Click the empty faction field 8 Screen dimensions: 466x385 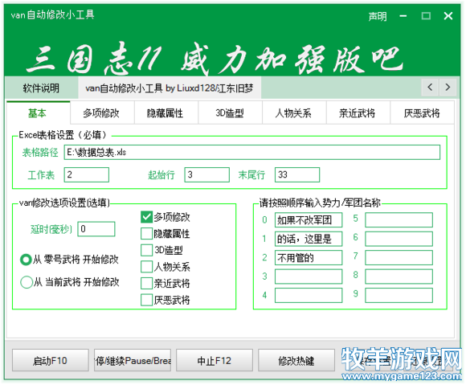399,276
